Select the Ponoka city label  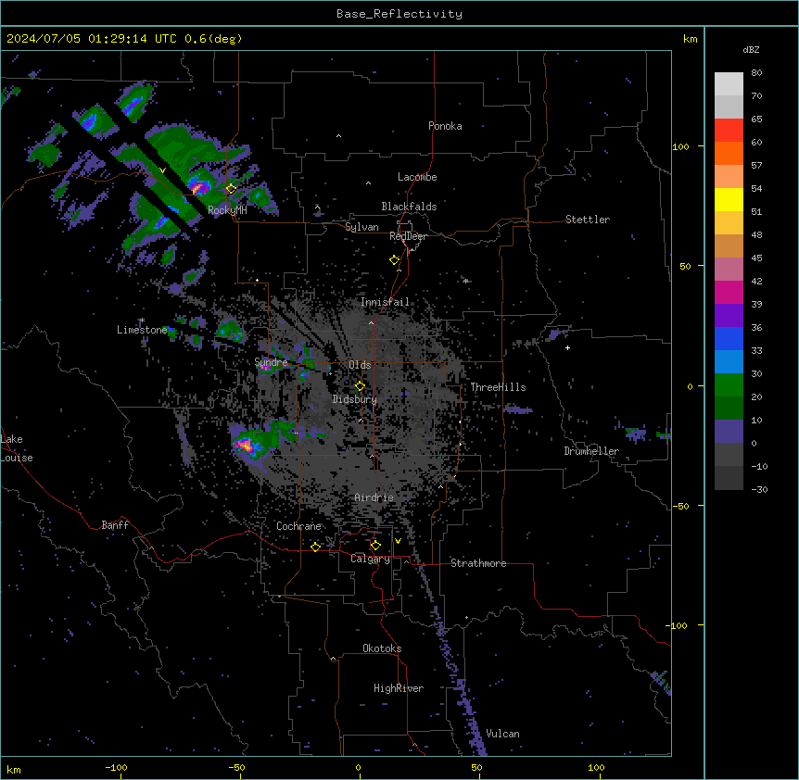445,126
